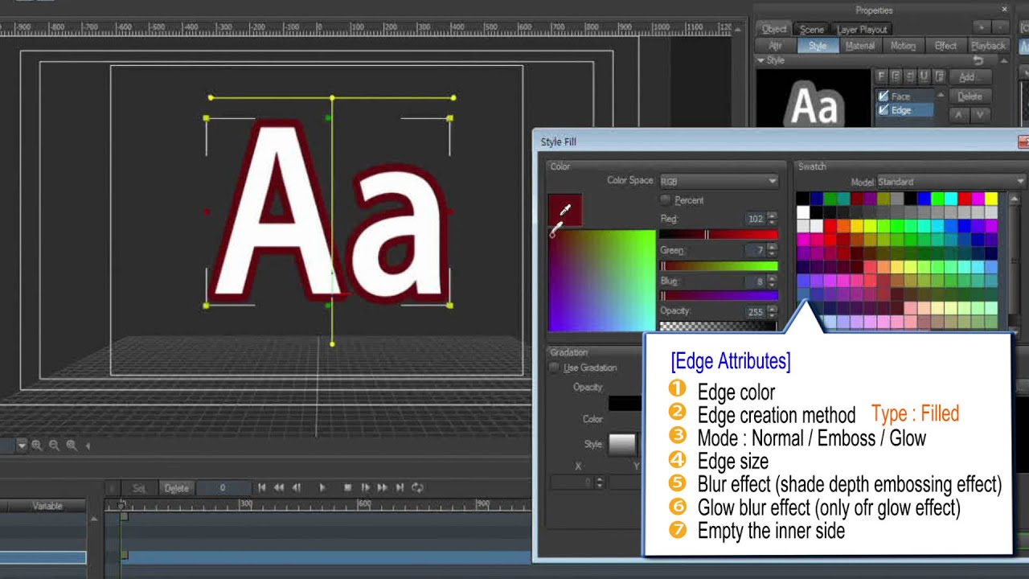Open the swatch Model dropdown
This screenshot has width=1029, height=579.
click(951, 182)
